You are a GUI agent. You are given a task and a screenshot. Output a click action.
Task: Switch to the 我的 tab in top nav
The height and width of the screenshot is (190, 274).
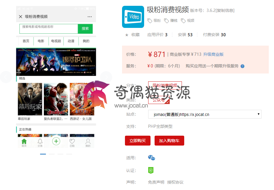pyautogui.click(x=86, y=41)
